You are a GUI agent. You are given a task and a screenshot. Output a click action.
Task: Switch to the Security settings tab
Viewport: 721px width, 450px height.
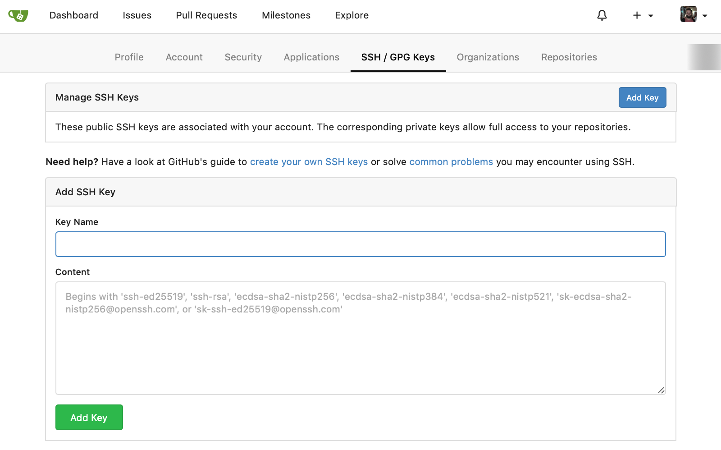[x=243, y=57]
